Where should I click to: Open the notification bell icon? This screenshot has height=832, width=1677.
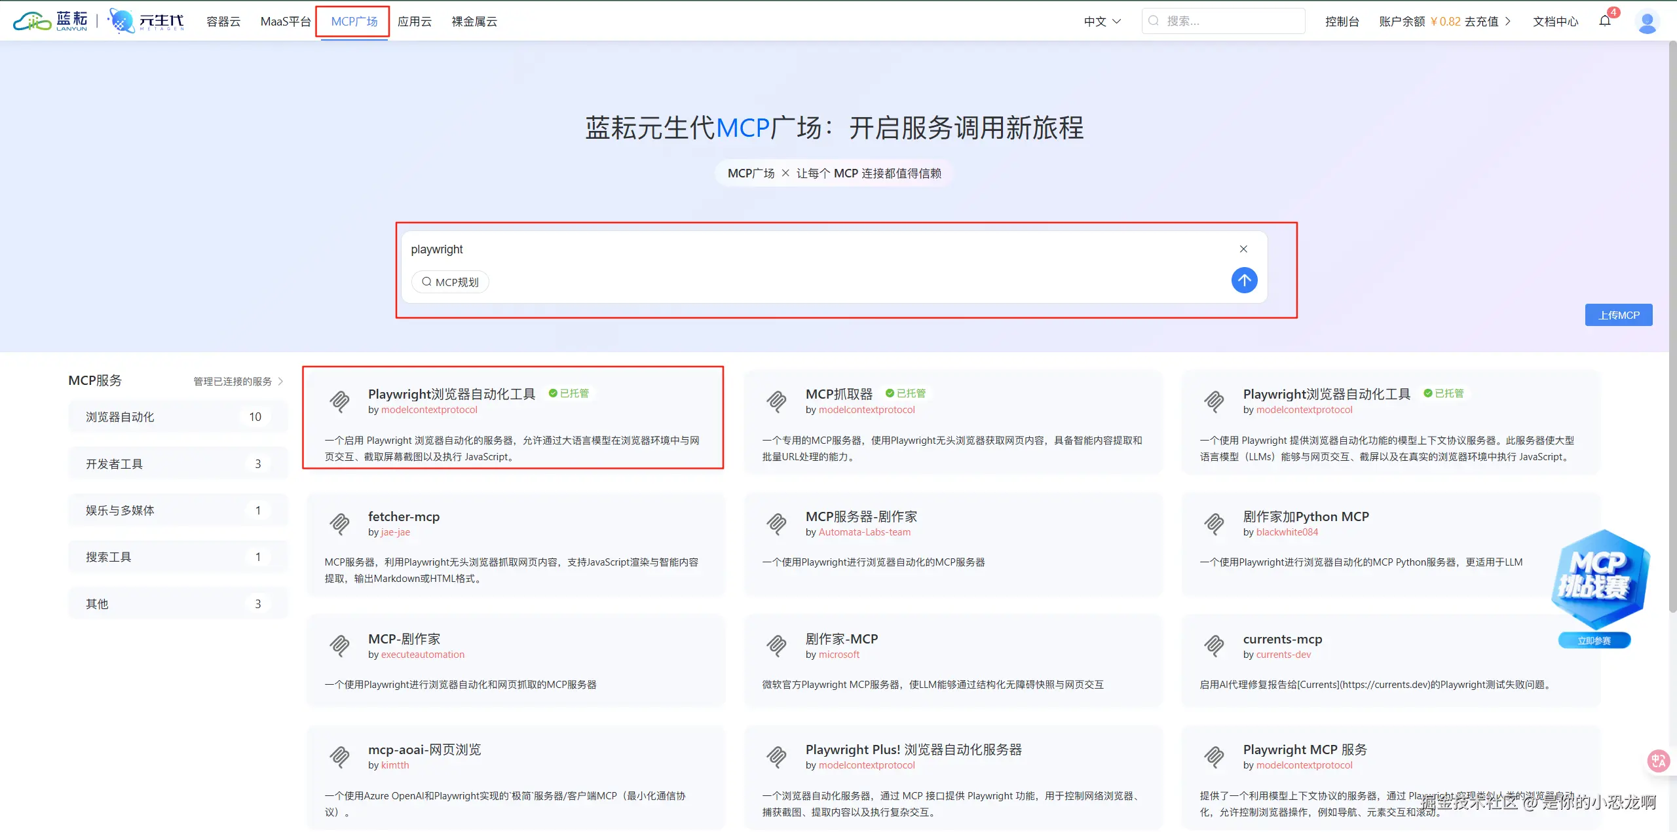tap(1604, 21)
